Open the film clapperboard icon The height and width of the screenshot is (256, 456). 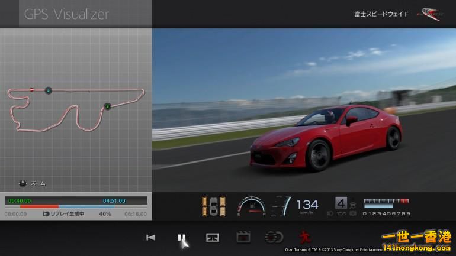243,238
